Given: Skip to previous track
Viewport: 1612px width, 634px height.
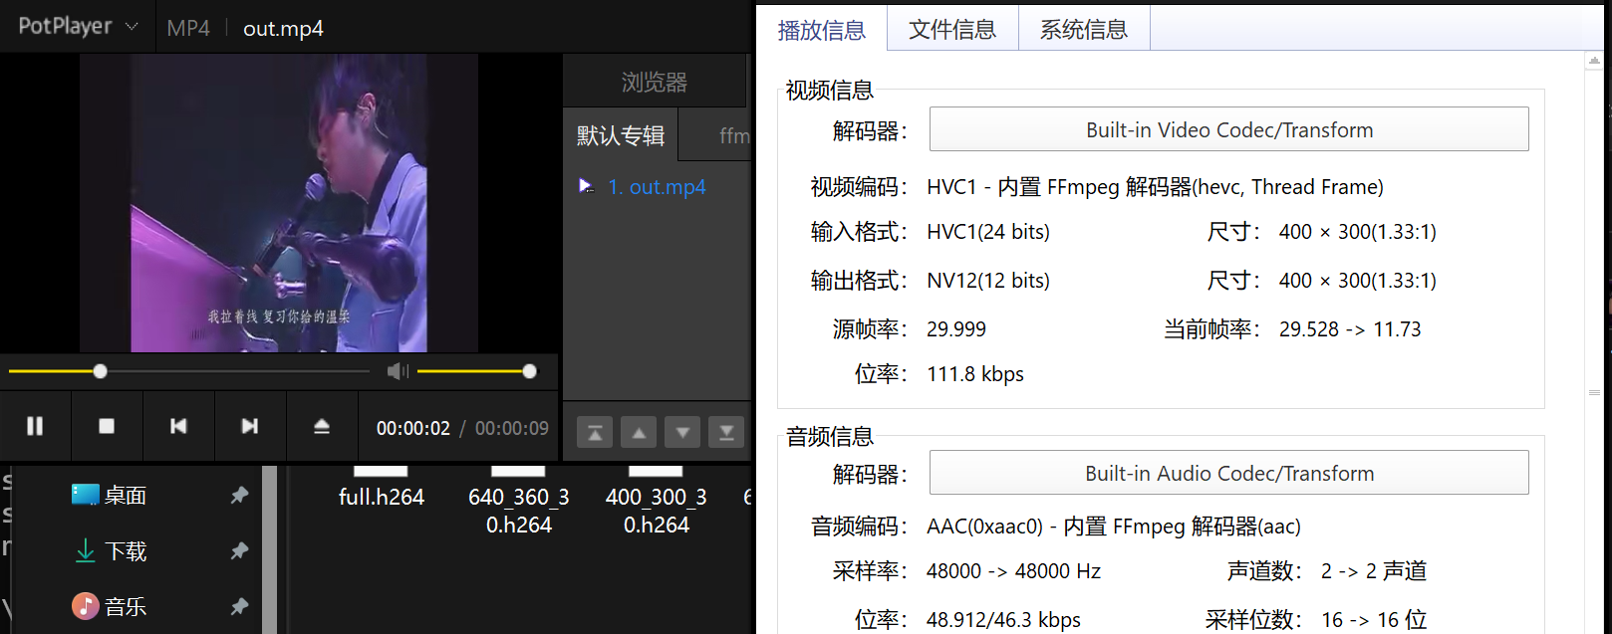Looking at the screenshot, I should 178,426.
